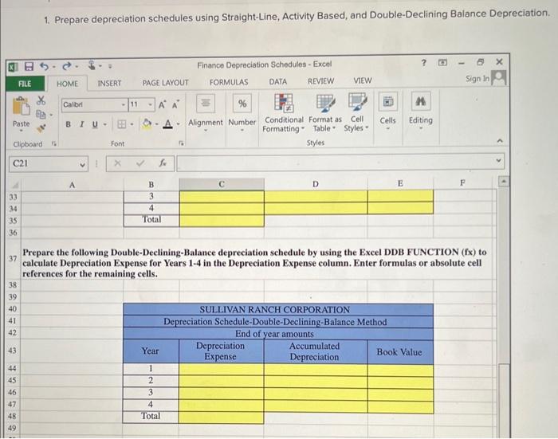Cancel formula entry with X icon
Viewport: 558px width, 439px height.
(x=117, y=163)
